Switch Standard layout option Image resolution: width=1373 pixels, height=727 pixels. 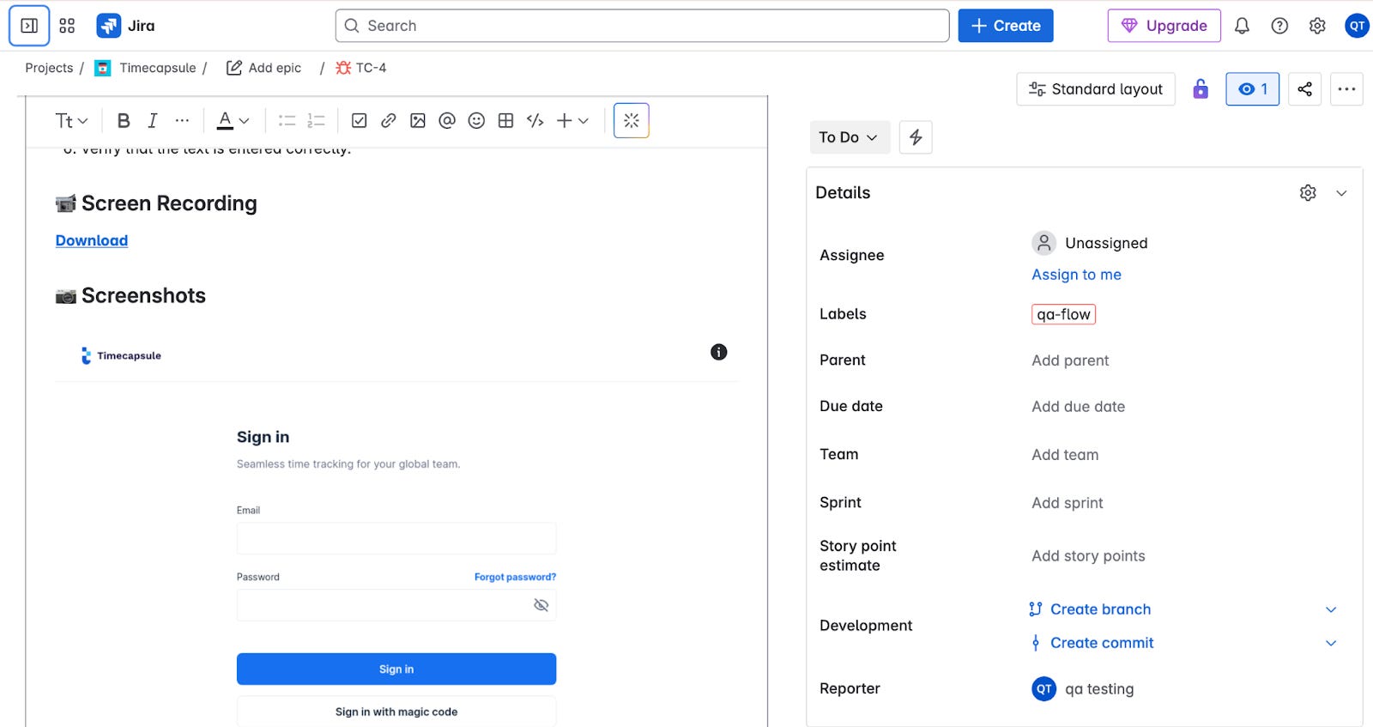[x=1096, y=89]
